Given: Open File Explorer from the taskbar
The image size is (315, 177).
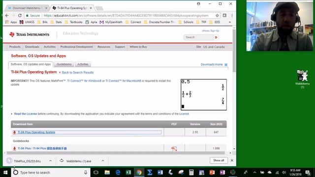Looking at the screenshot, I should click(x=107, y=173).
